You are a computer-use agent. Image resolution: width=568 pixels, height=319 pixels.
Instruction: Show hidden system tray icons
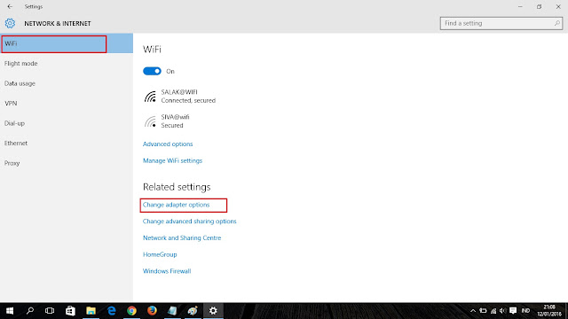pos(473,311)
